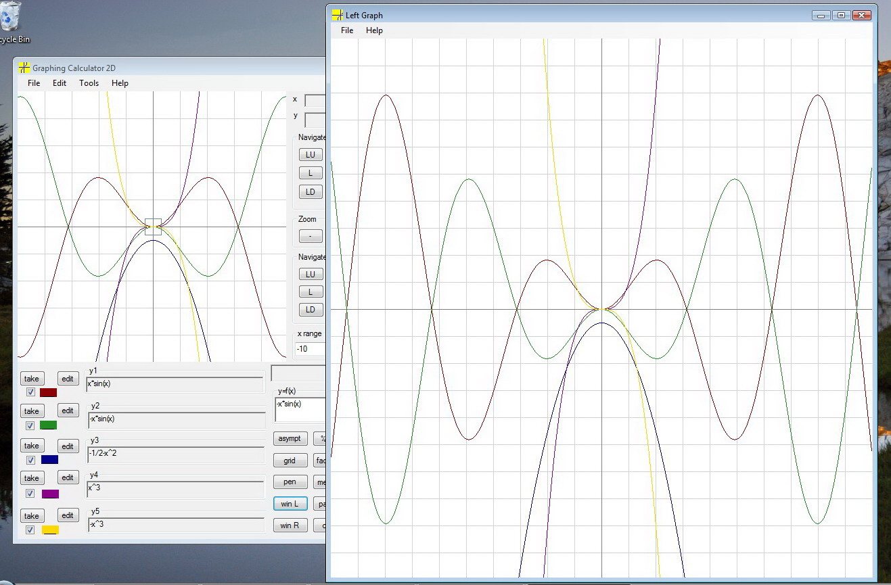Minimize the Left Graph window
The image size is (891, 585).
pyautogui.click(x=821, y=15)
